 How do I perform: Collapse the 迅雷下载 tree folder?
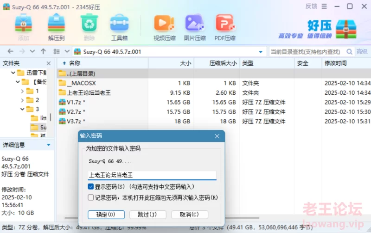tap(13, 73)
